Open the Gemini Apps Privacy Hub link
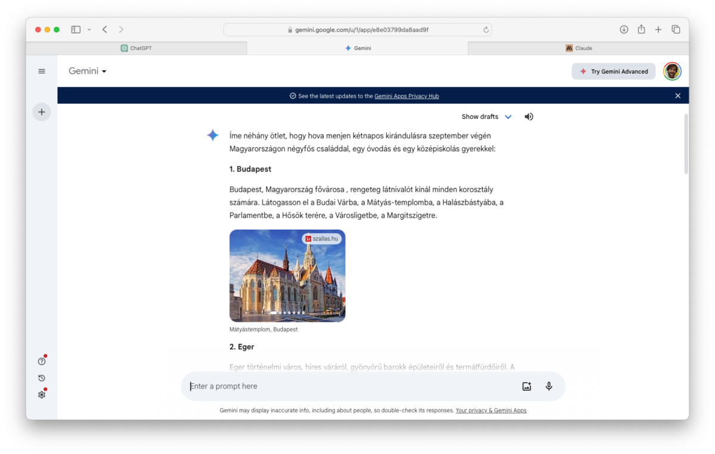The image size is (715, 454). [x=406, y=96]
